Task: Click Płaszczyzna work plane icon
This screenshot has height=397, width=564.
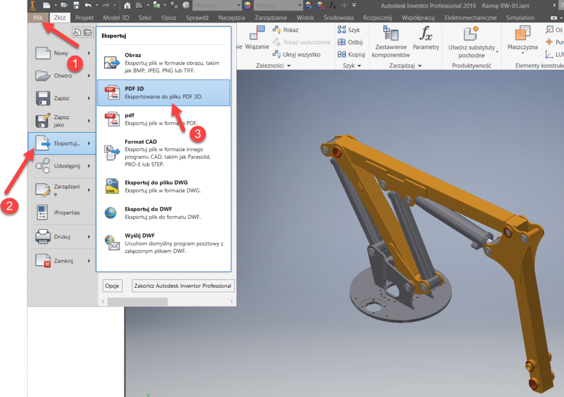Action: [522, 37]
